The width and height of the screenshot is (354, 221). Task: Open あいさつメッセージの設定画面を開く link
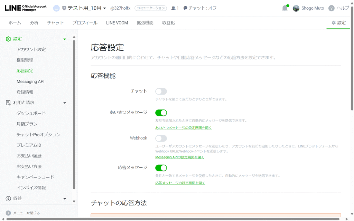(x=183, y=128)
